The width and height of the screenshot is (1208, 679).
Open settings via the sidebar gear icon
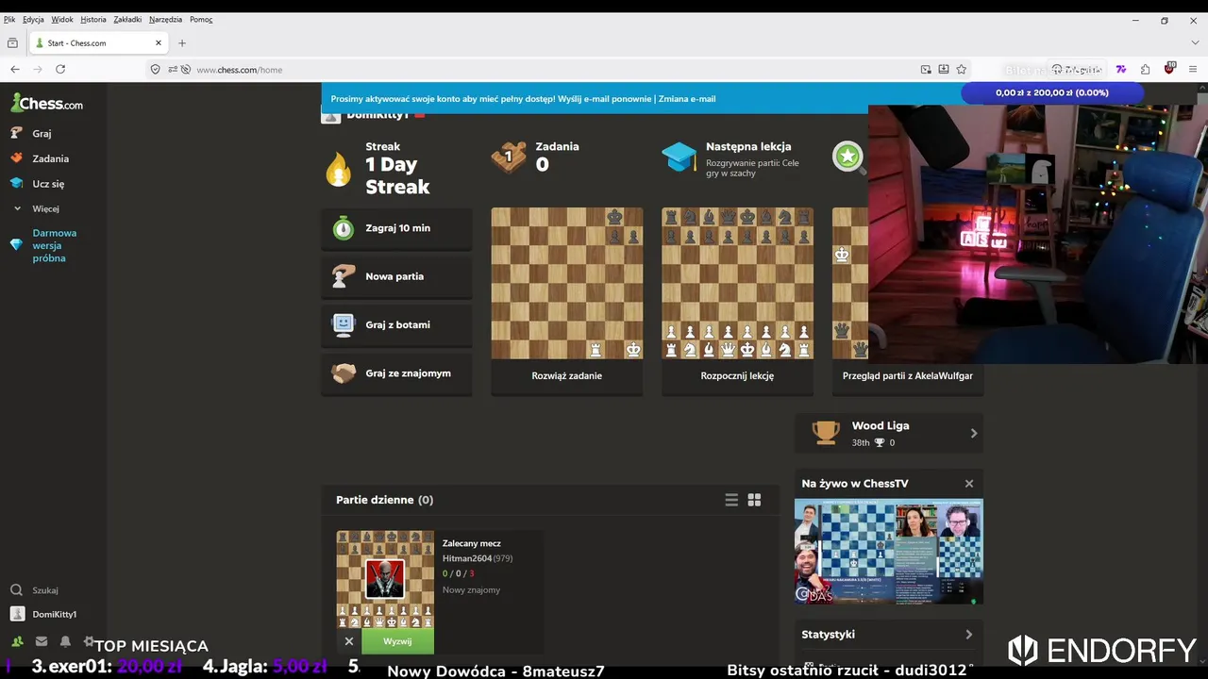click(89, 641)
